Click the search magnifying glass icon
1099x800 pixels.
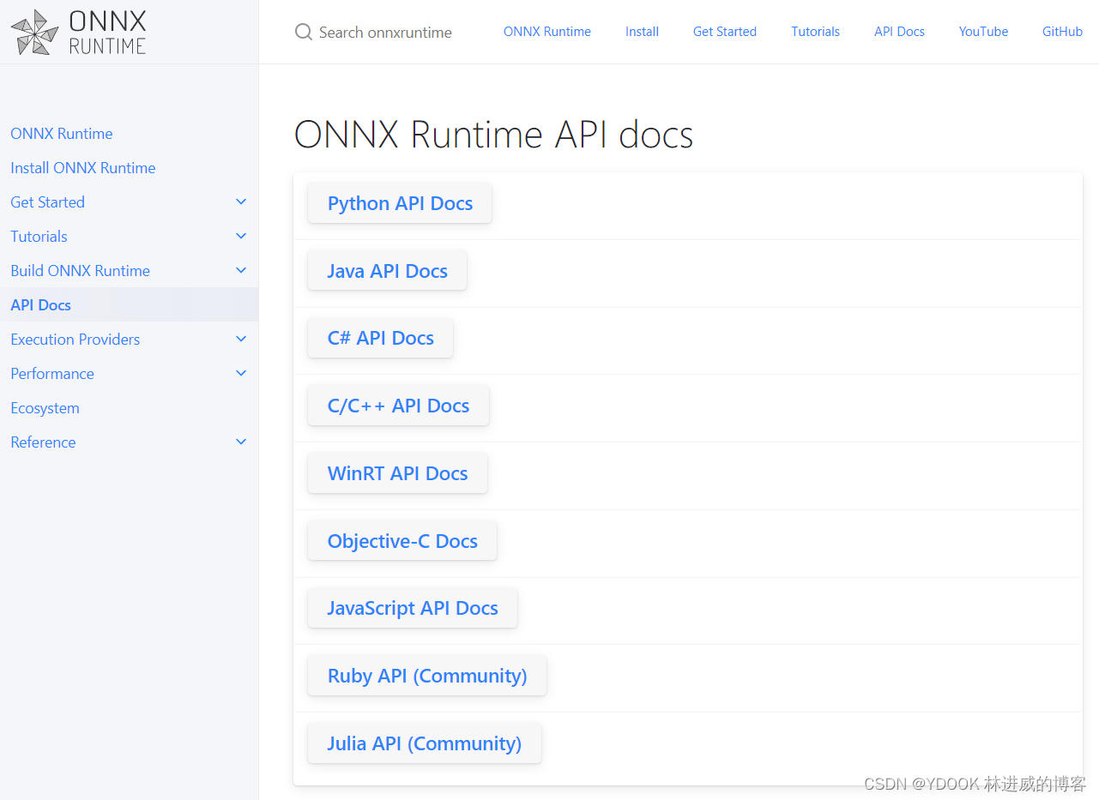(303, 32)
